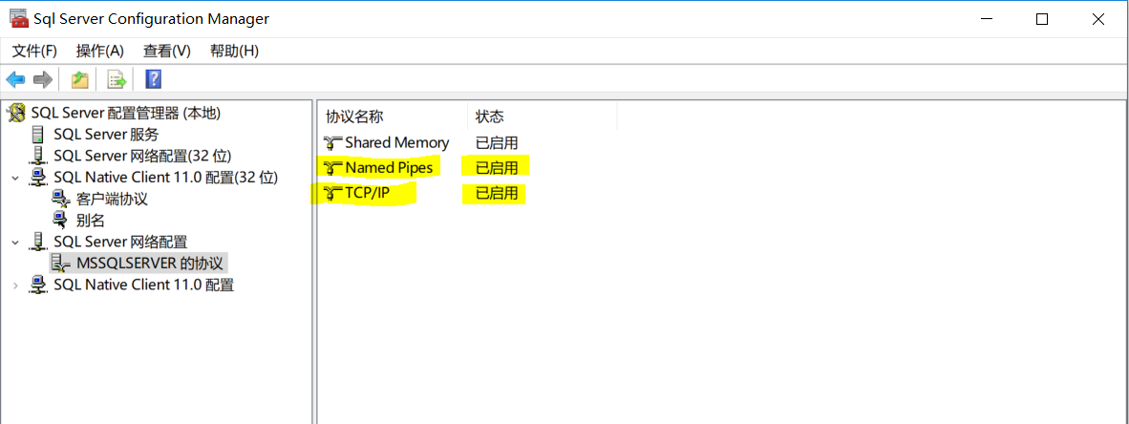The width and height of the screenshot is (1129, 424).
Task: Click the SQL Server 配置管理器 root icon
Action: 16,113
